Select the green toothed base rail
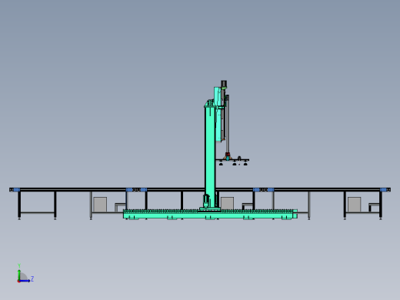Screen dimensions: 400x300 tap(210, 214)
